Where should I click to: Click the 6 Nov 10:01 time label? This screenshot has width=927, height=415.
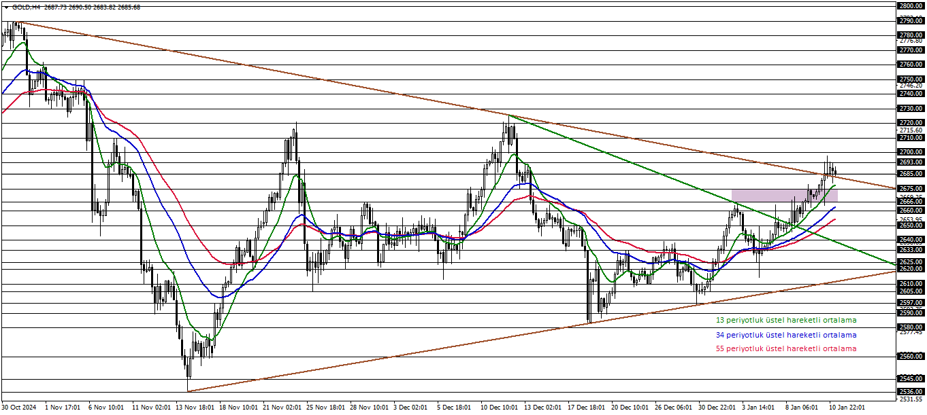tap(106, 408)
